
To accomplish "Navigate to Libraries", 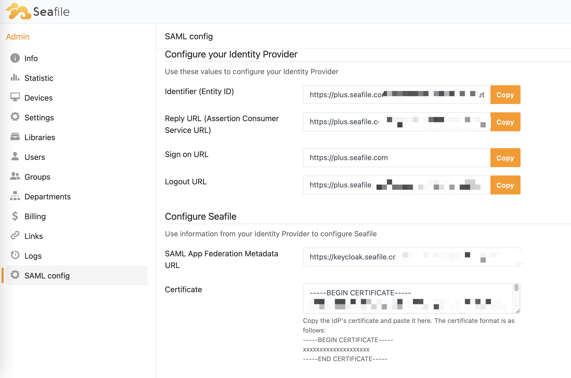I will (x=77, y=137).
